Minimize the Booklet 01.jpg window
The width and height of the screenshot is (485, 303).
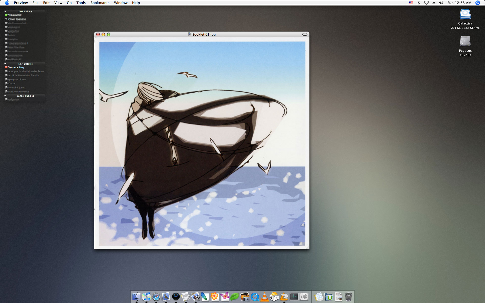point(103,34)
